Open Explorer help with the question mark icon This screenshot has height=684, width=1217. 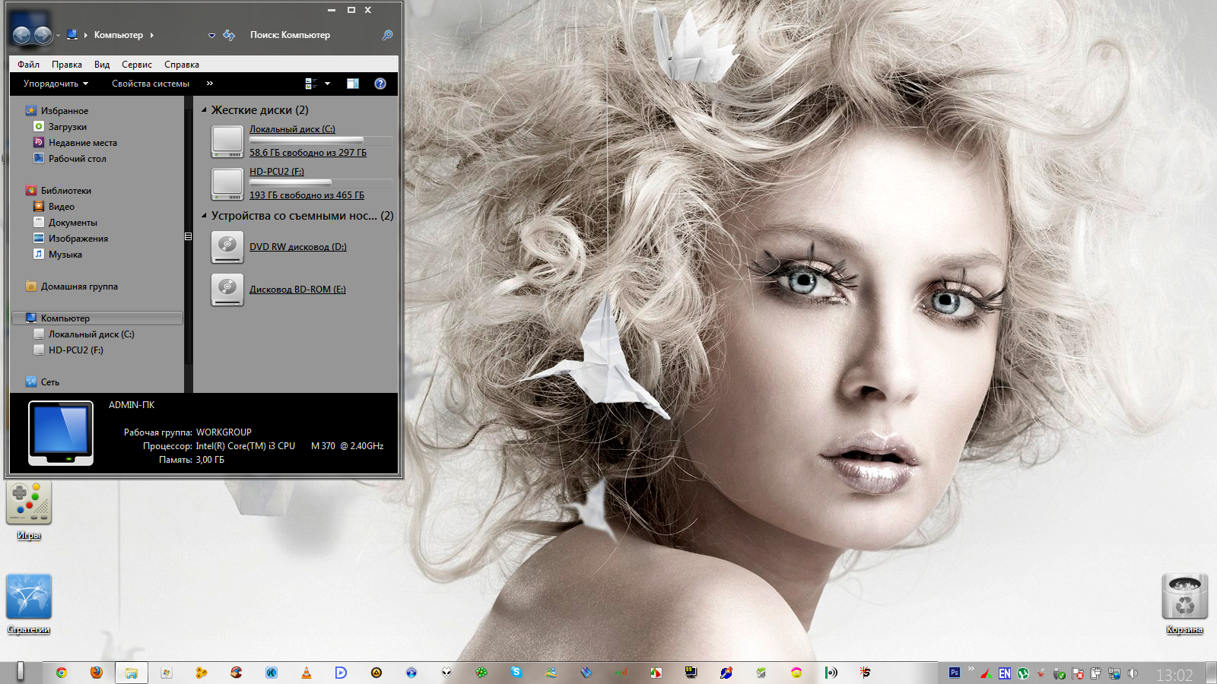click(380, 84)
